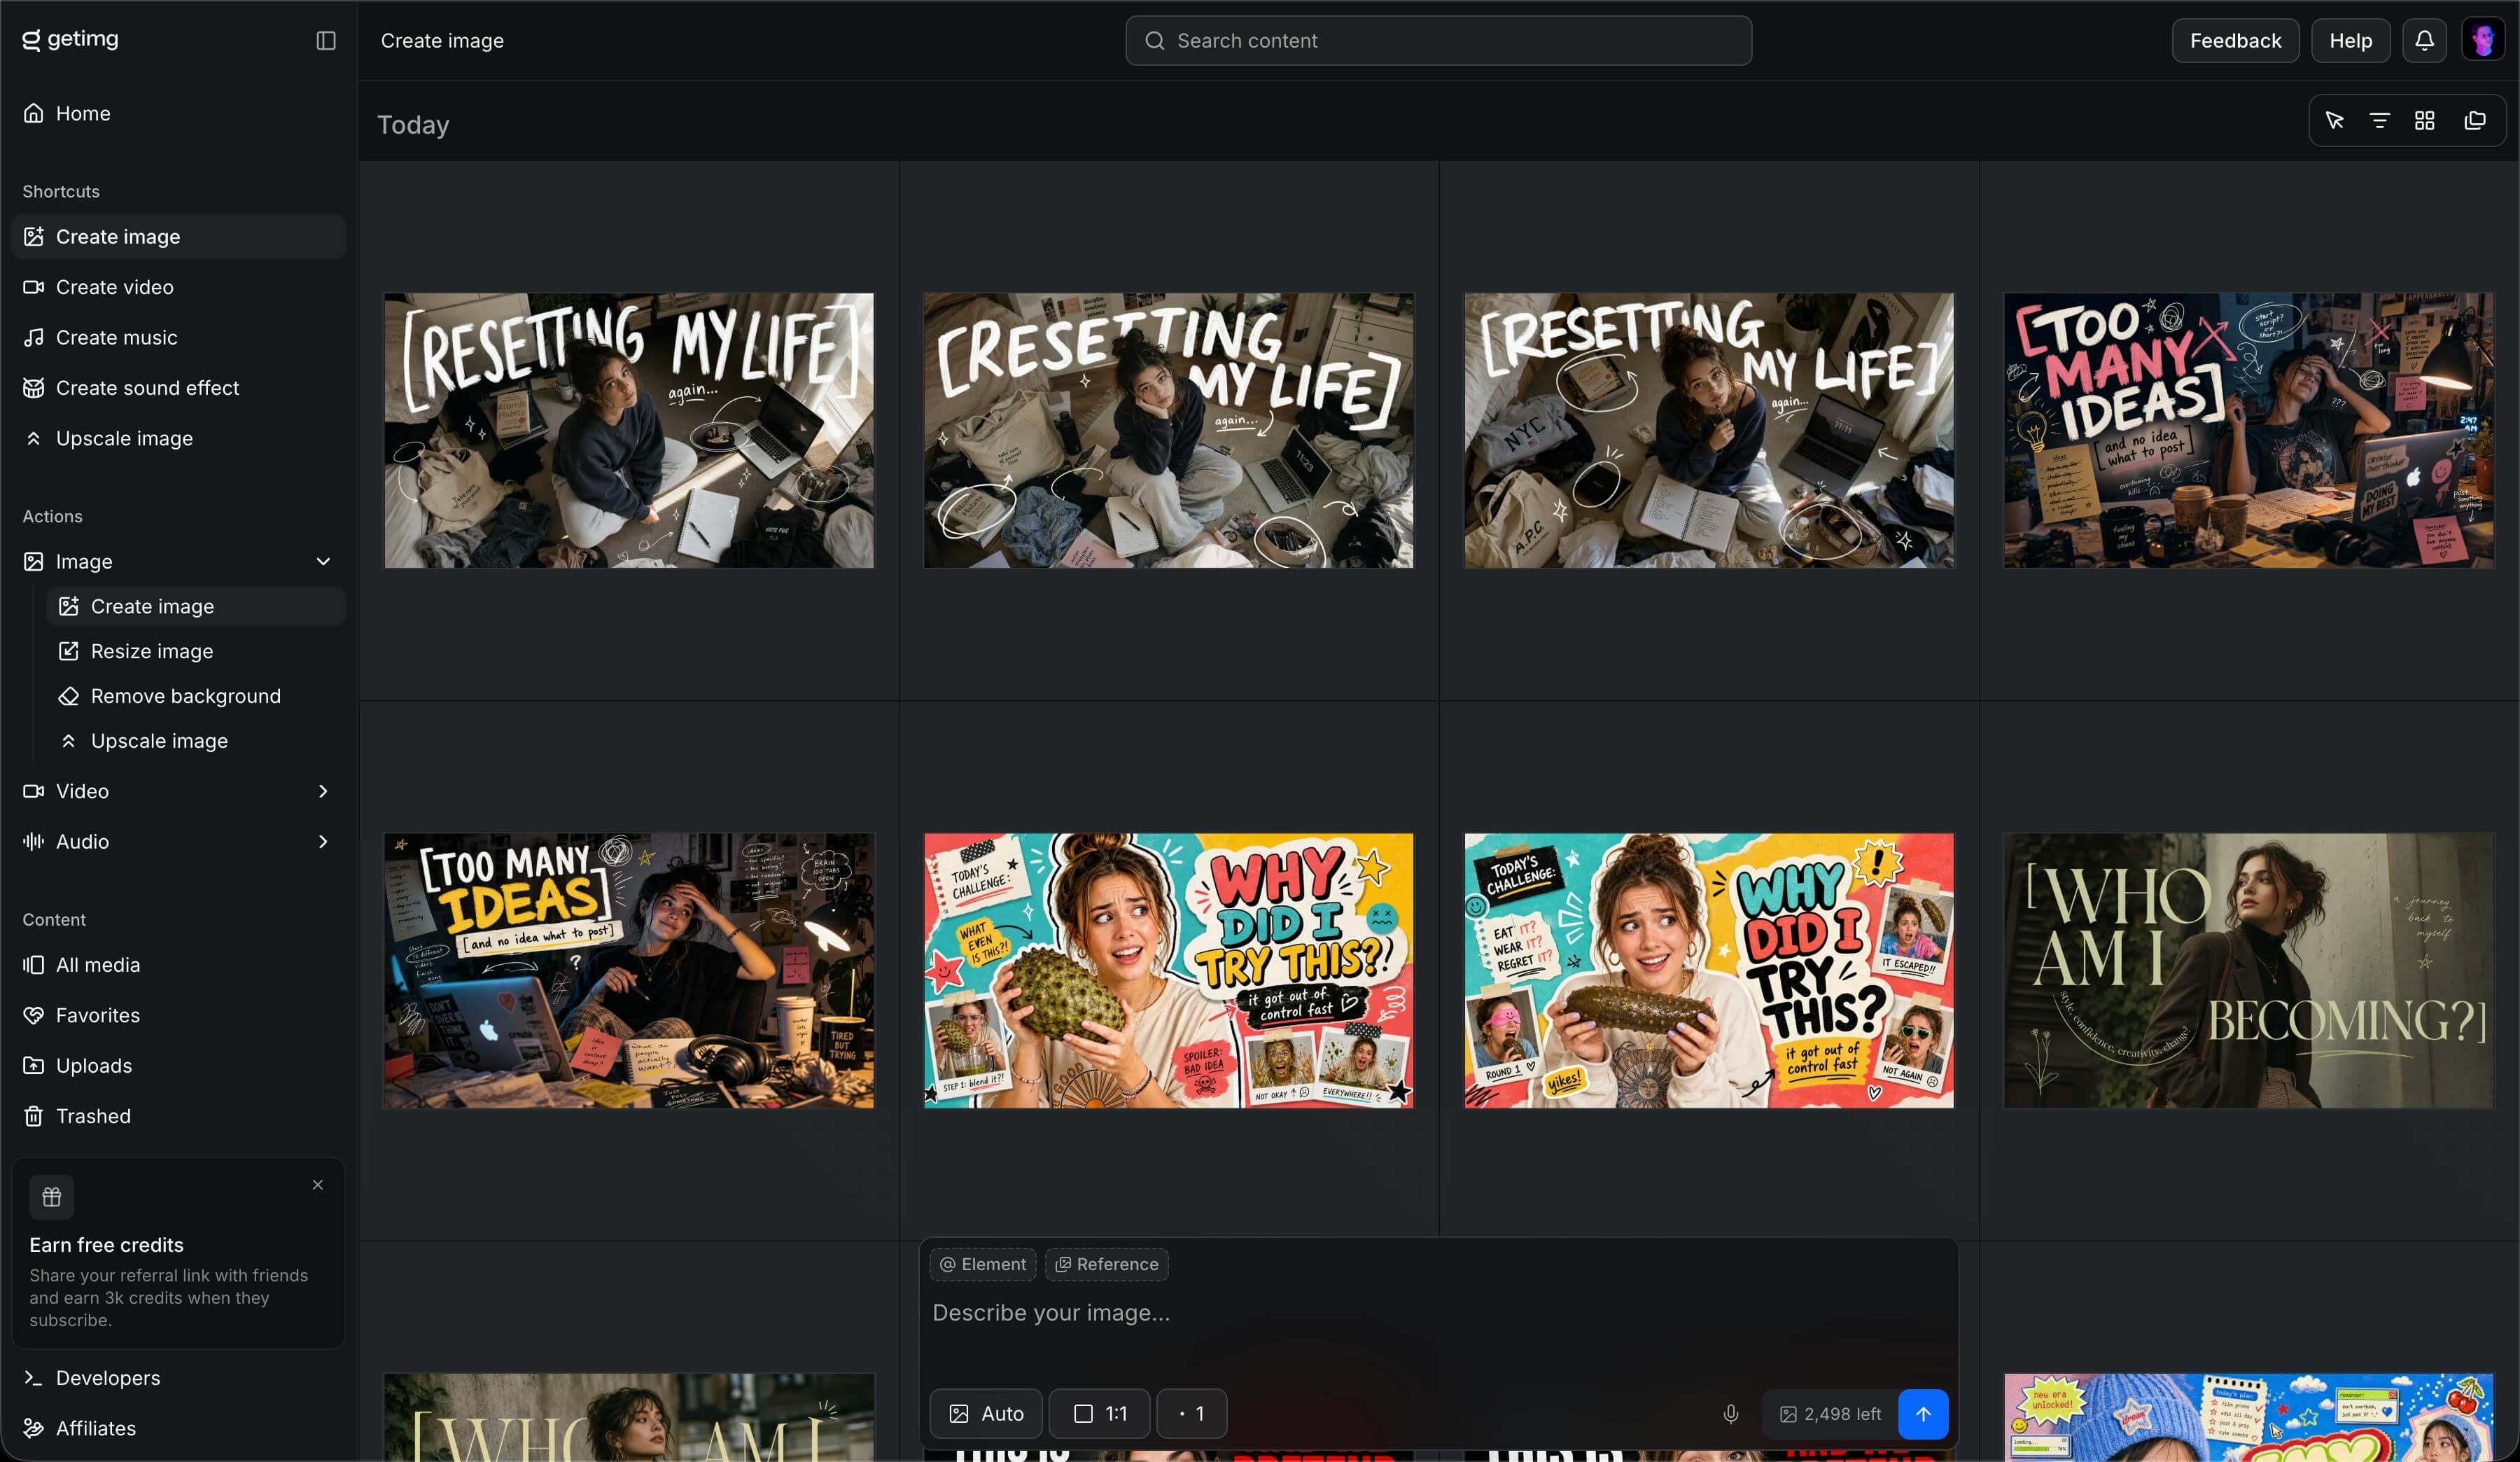Activate the selection cursor tool
The height and width of the screenshot is (1462, 2520).
(x=2335, y=121)
